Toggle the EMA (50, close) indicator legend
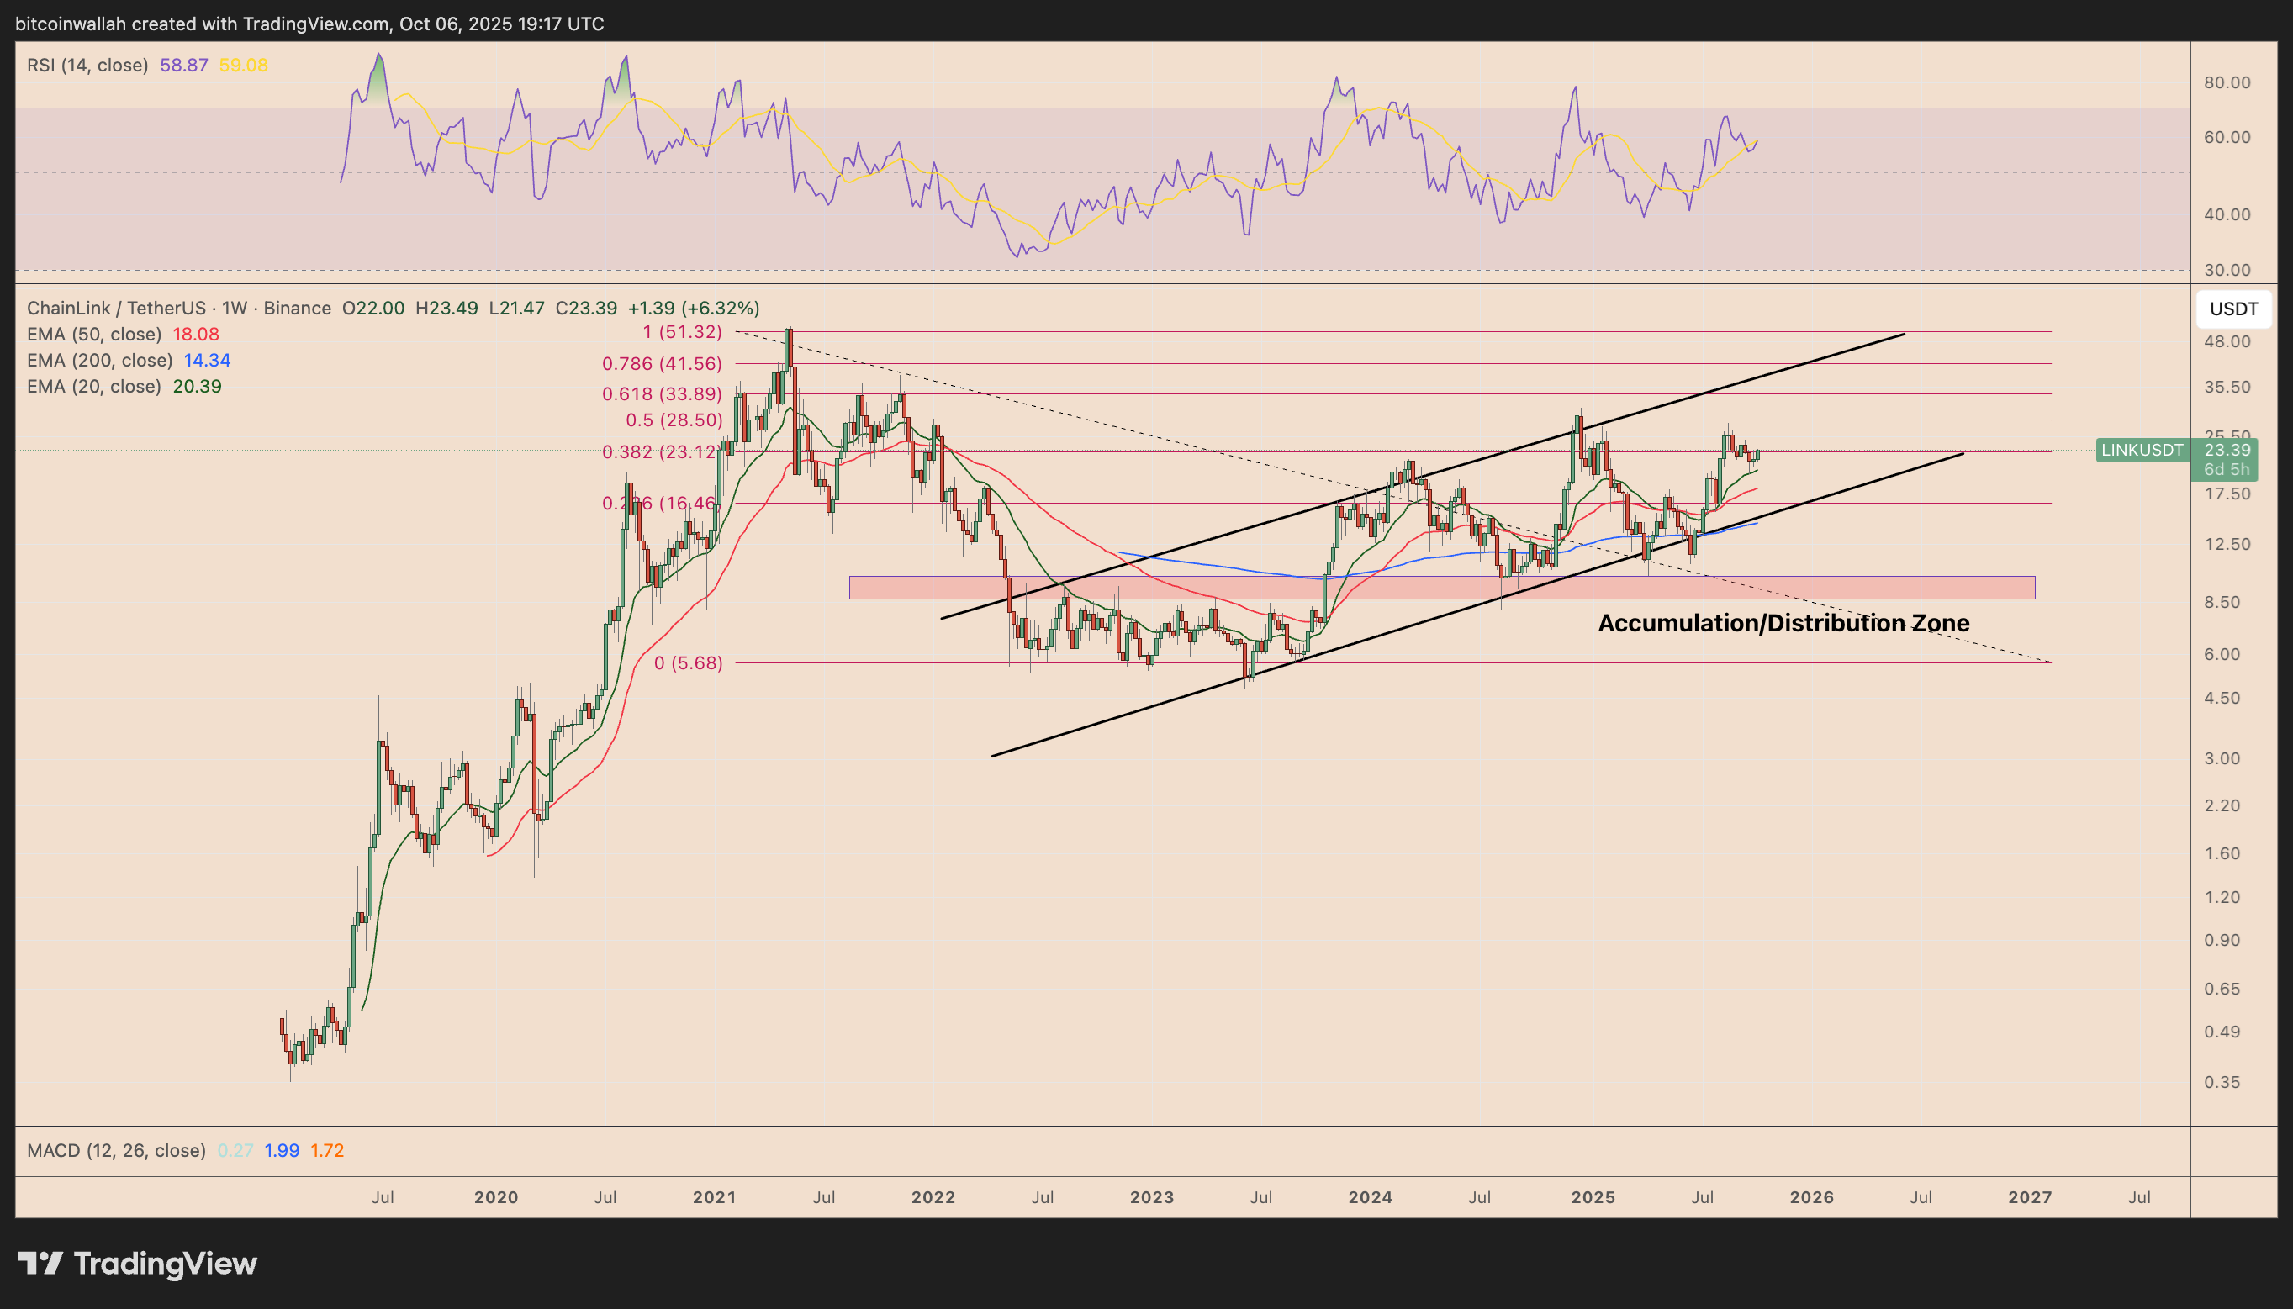2293x1309 pixels. pos(93,335)
